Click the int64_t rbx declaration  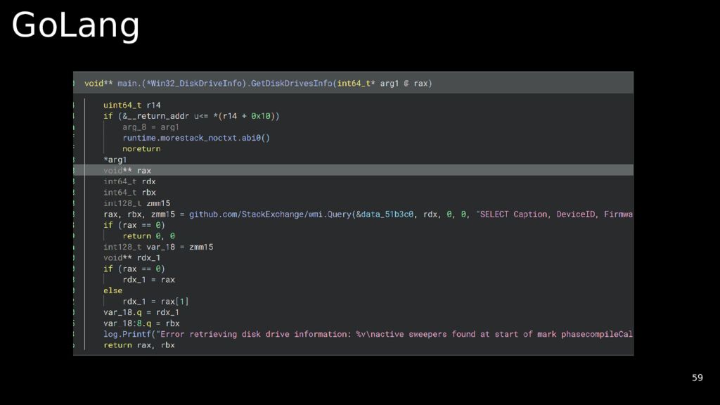(x=129, y=193)
